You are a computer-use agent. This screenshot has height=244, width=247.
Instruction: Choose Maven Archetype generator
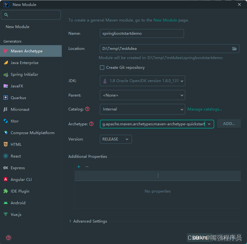tap(31, 51)
